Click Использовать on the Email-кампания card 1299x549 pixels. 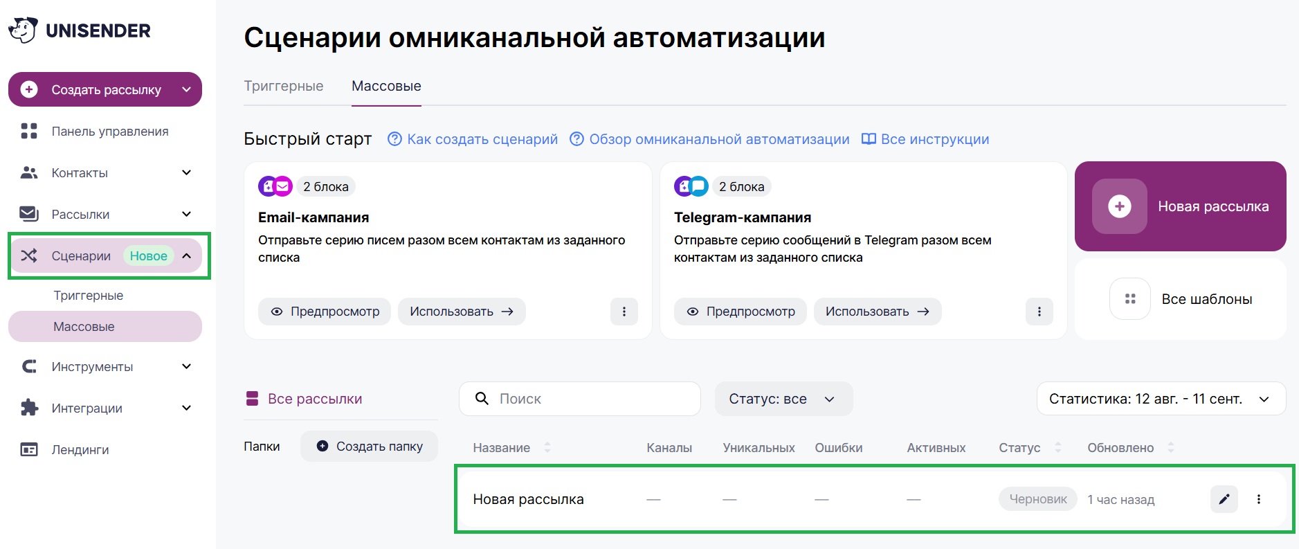(461, 312)
